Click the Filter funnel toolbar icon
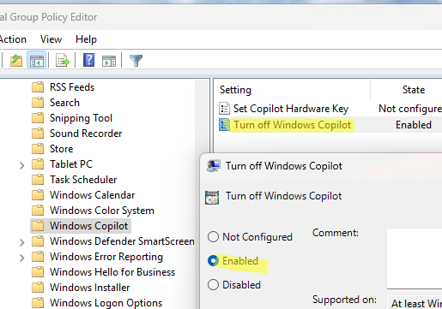This screenshot has width=442, height=309. pyautogui.click(x=136, y=60)
